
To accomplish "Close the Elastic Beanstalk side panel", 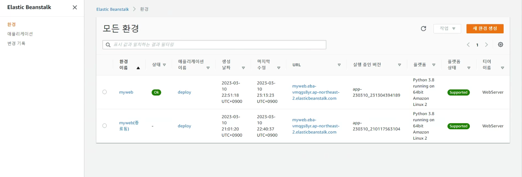I will [75, 7].
